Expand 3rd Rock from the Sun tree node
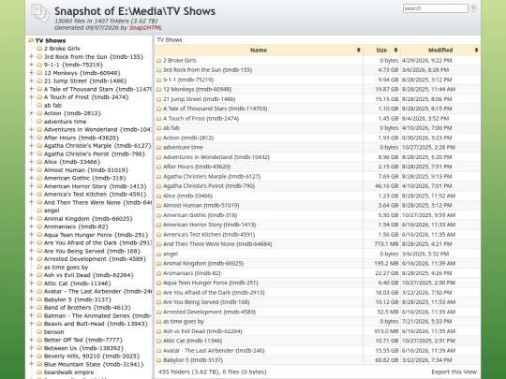Image resolution: width=506 pixels, height=379 pixels. point(32,56)
